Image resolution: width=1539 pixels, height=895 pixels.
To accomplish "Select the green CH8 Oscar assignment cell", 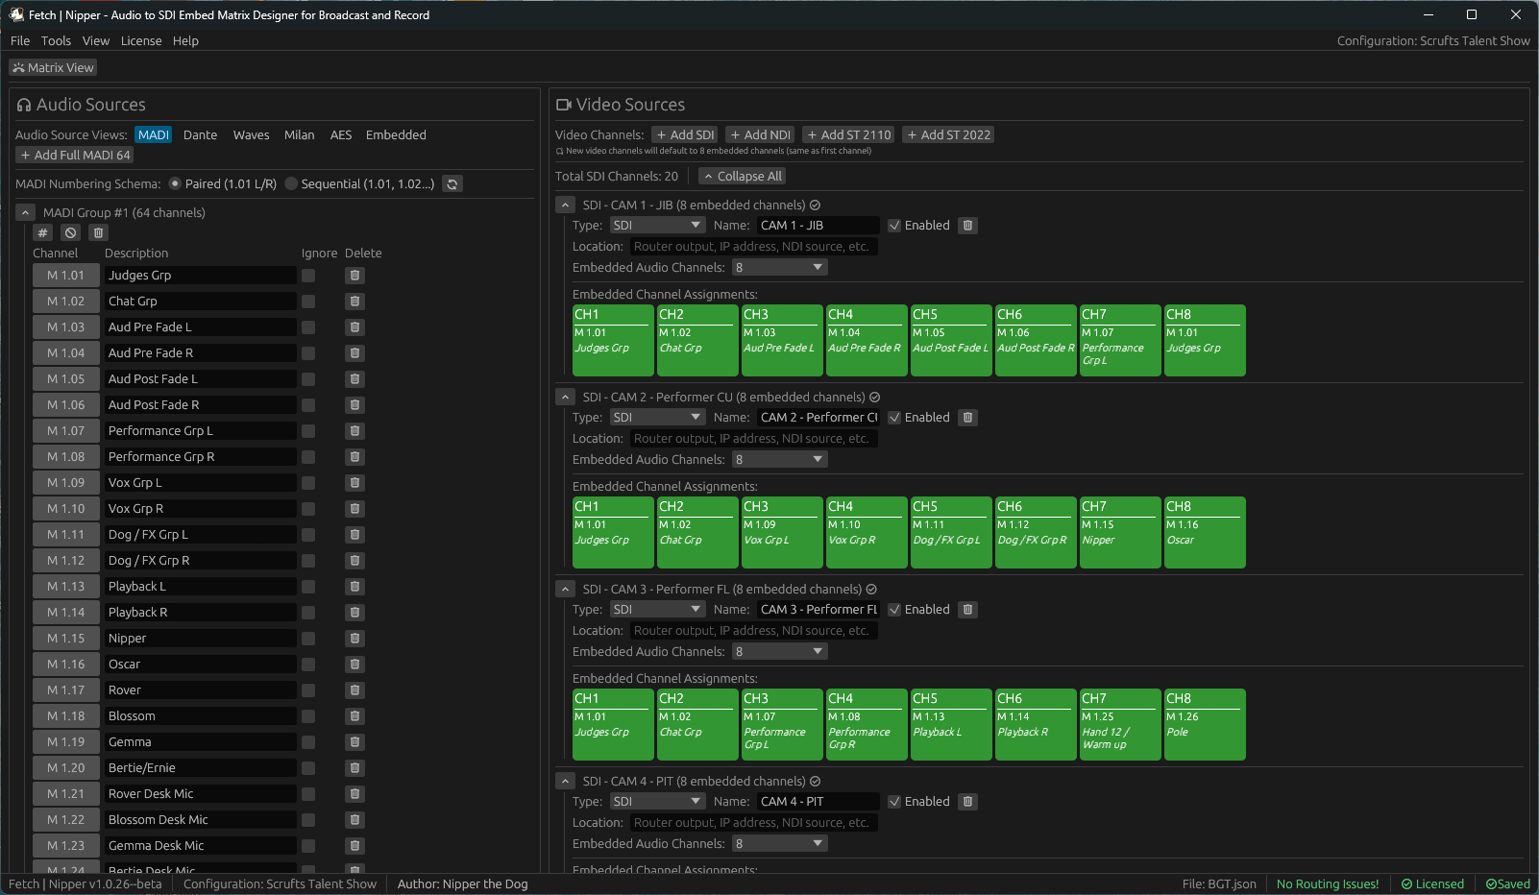I will [x=1204, y=533].
